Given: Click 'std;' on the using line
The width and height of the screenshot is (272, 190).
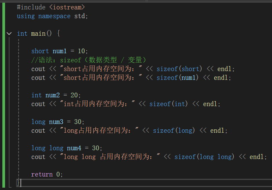Looking at the screenshot, I should coord(81,16).
